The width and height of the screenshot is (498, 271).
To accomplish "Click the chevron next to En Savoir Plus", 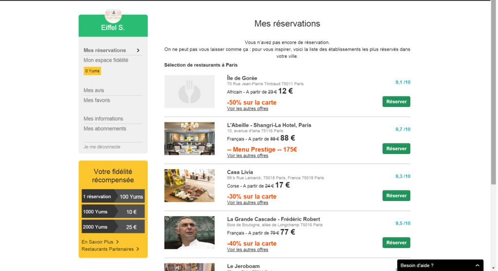I will pos(118,242).
